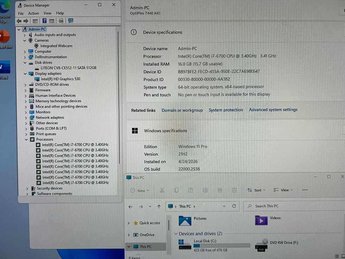Collapse the Display adapters node
The height and width of the screenshot is (259, 345).
[x=25, y=74]
